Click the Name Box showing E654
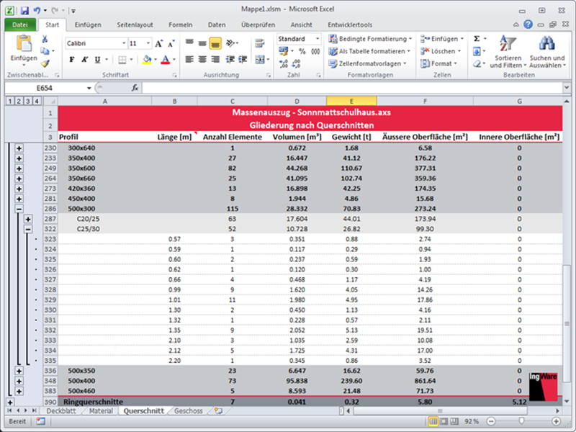The height and width of the screenshot is (432, 576). click(x=45, y=88)
